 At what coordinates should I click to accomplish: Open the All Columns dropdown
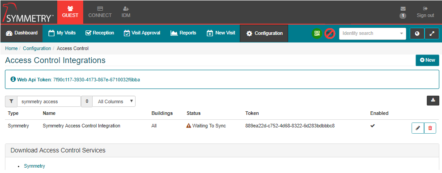(114, 101)
